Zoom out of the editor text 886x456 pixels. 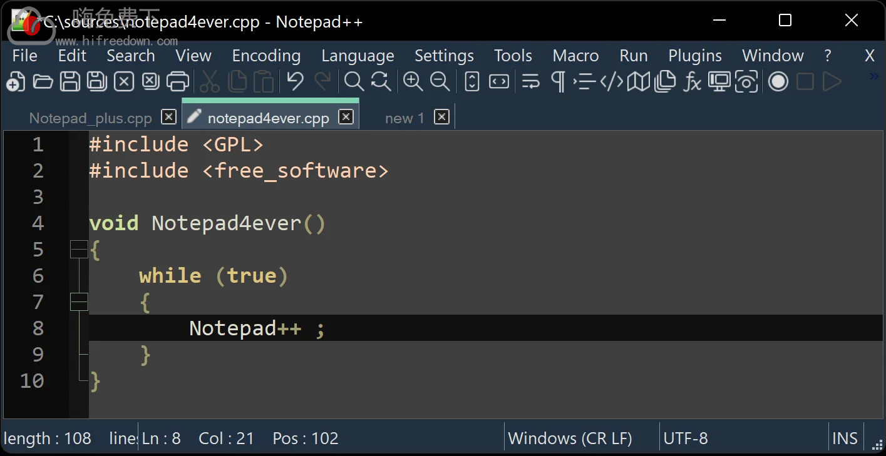(x=440, y=81)
